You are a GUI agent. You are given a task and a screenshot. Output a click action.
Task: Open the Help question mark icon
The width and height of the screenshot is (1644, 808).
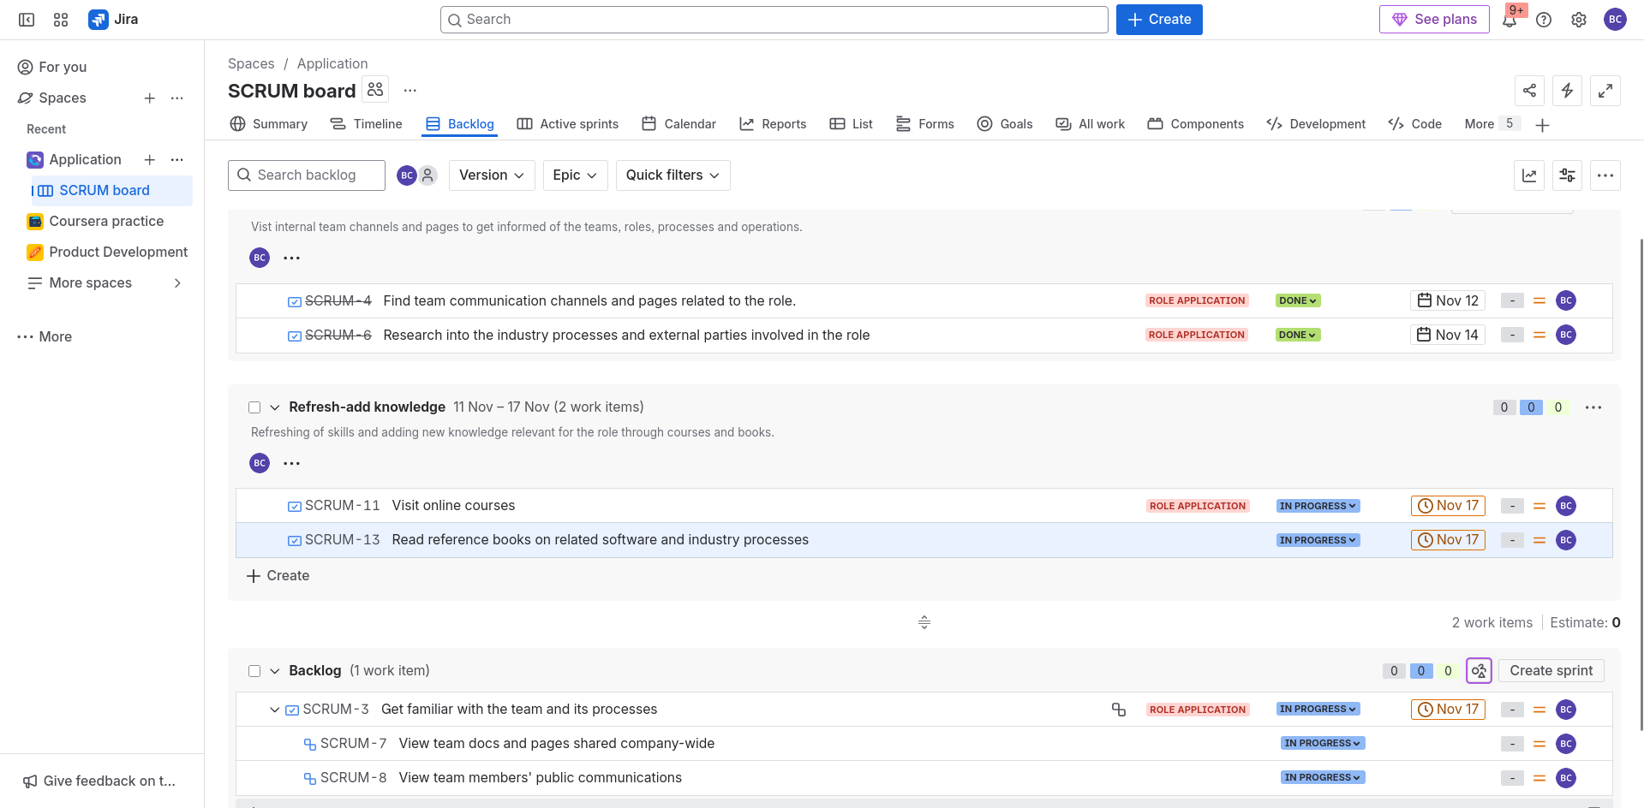pos(1544,20)
